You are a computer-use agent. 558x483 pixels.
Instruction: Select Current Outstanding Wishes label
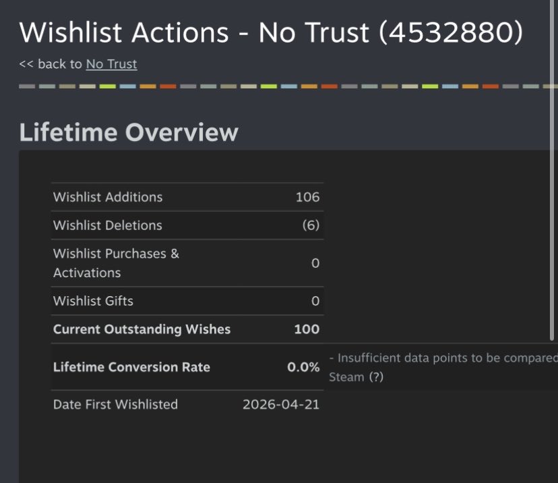142,329
